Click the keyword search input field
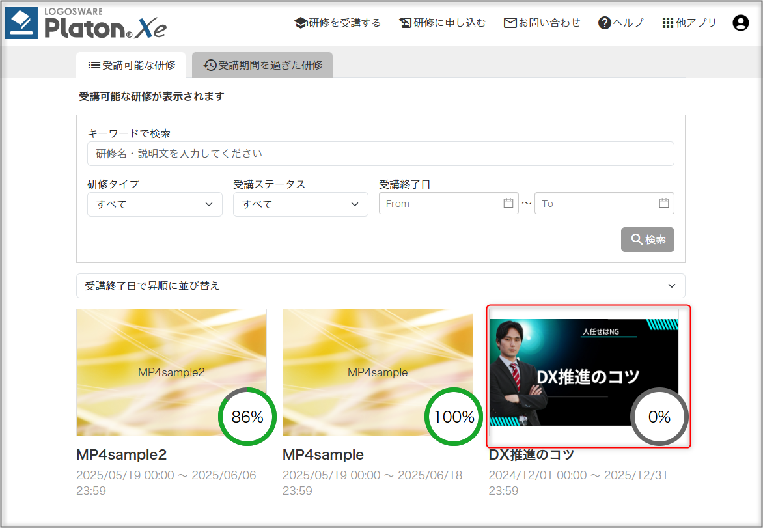Screen dimensions: 763x528 pyautogui.click(x=381, y=154)
